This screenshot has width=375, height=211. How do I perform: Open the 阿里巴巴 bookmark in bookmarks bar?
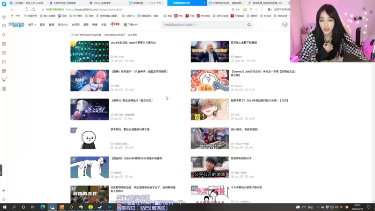click(x=31, y=16)
